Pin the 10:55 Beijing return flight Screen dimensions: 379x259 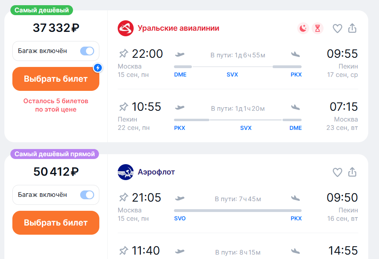124,106
